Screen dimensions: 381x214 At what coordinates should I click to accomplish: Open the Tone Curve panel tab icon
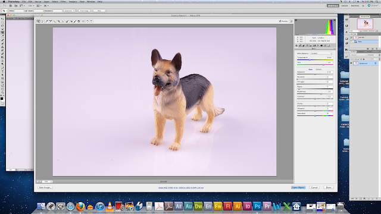[300, 46]
